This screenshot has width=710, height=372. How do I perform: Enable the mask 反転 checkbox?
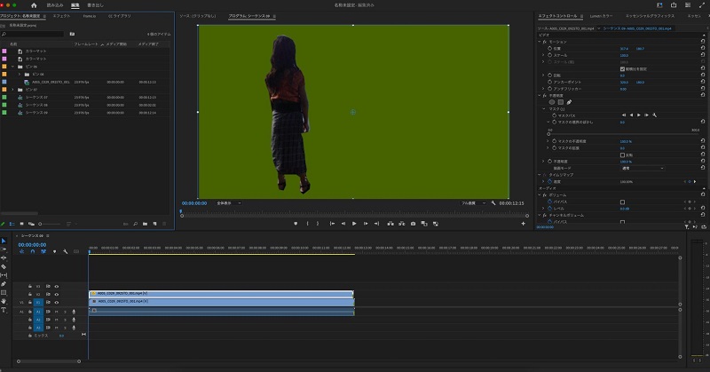coord(622,155)
